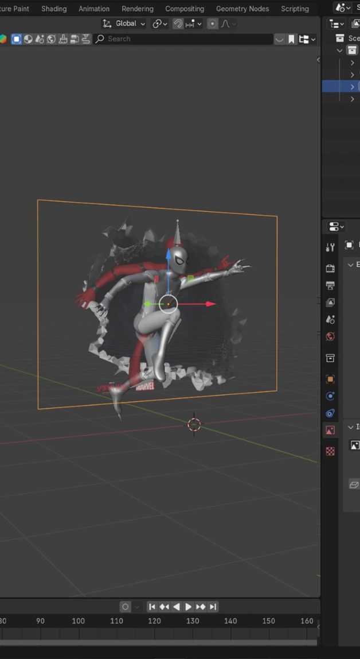Switch to the Compositing workspace
360x659 pixels.
click(185, 9)
